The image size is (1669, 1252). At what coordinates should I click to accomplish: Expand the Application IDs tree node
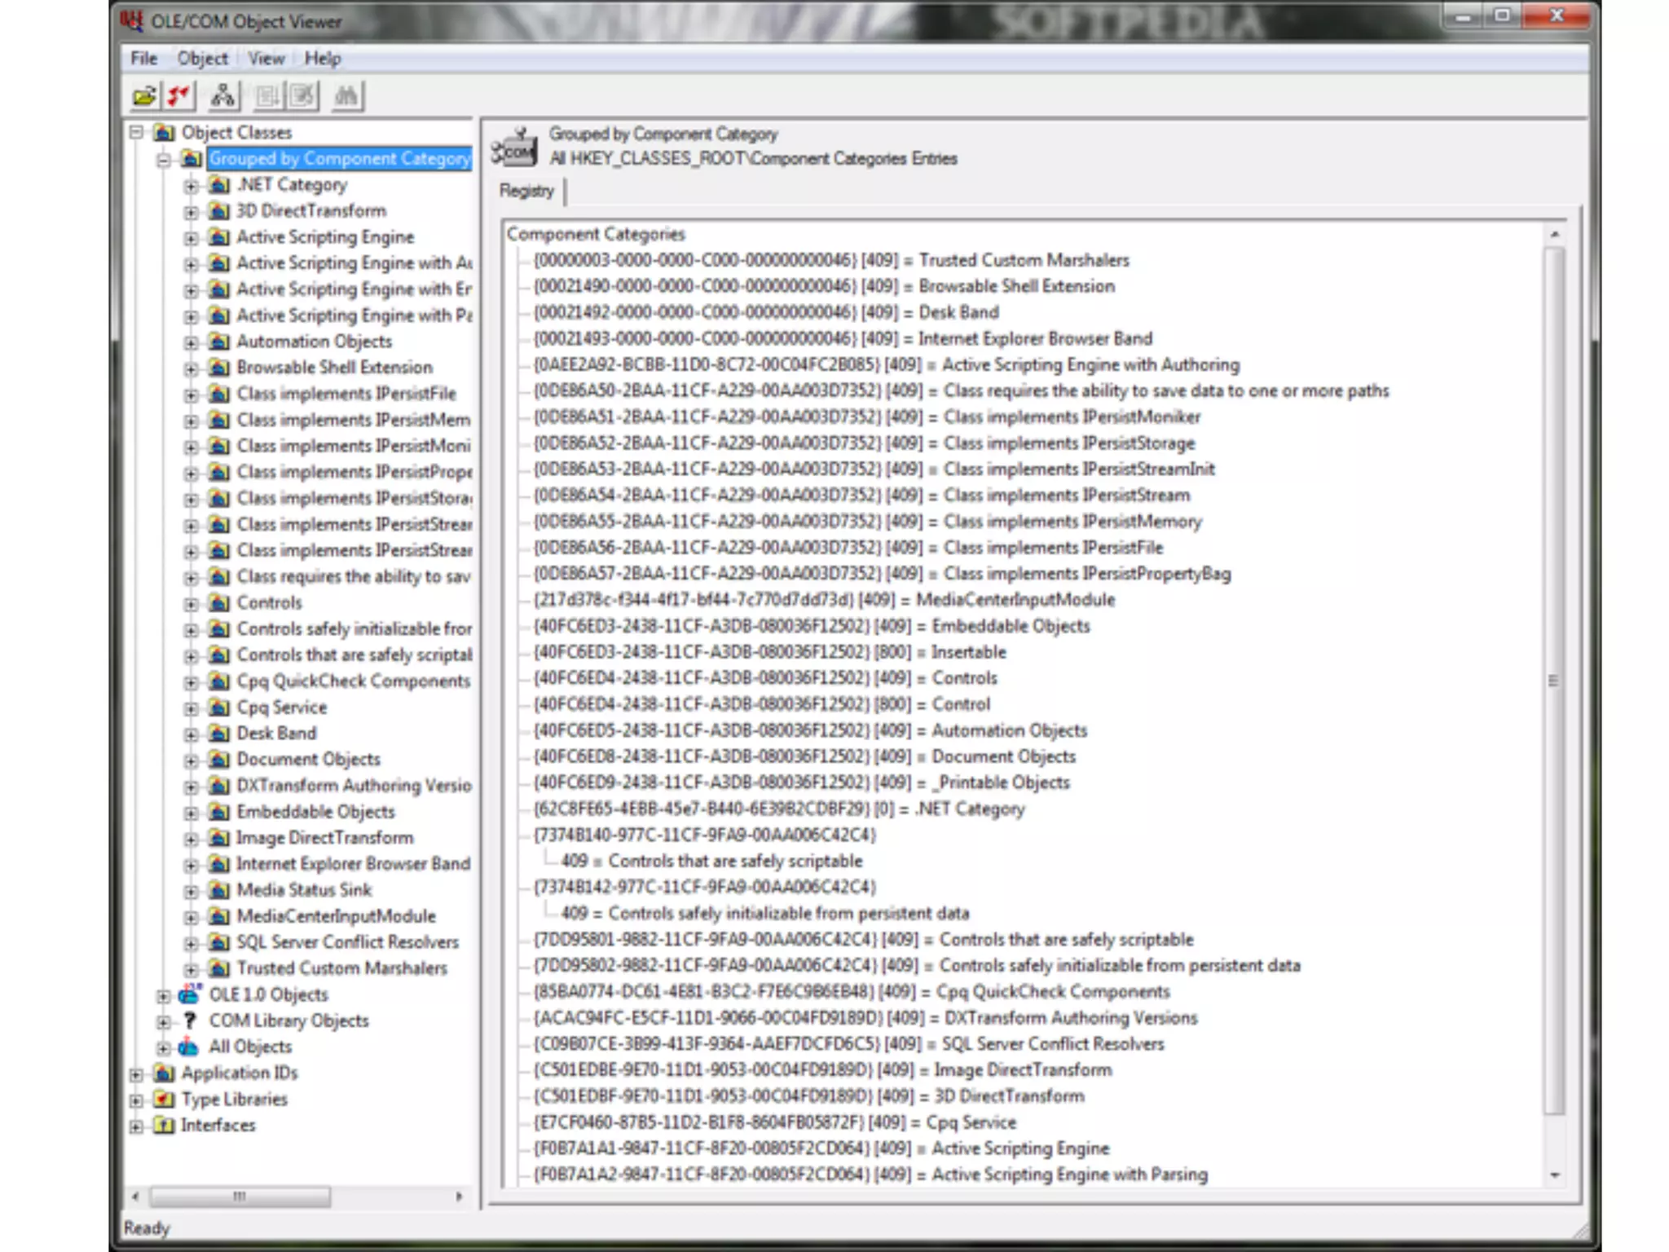pos(137,1073)
